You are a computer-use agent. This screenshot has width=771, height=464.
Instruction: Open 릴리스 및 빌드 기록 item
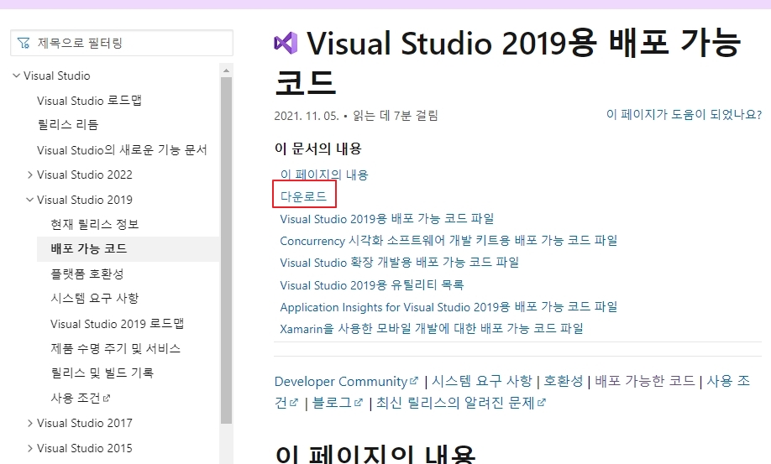tap(102, 373)
